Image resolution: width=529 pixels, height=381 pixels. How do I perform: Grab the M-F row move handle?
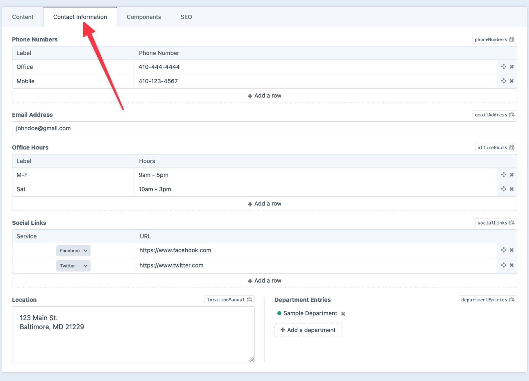[504, 175]
